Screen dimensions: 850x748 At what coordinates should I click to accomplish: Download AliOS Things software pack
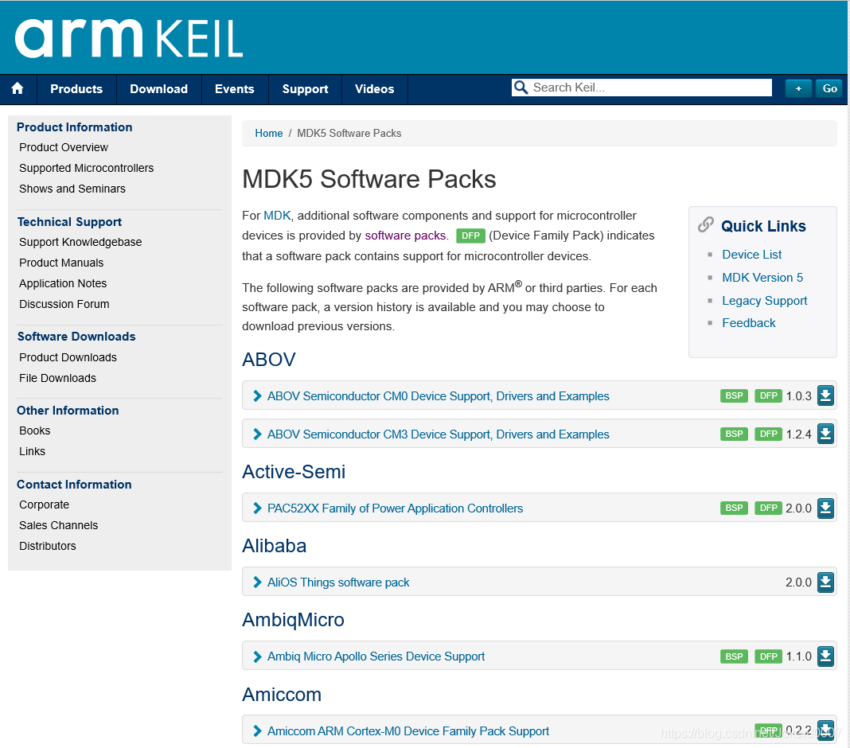pos(825,582)
